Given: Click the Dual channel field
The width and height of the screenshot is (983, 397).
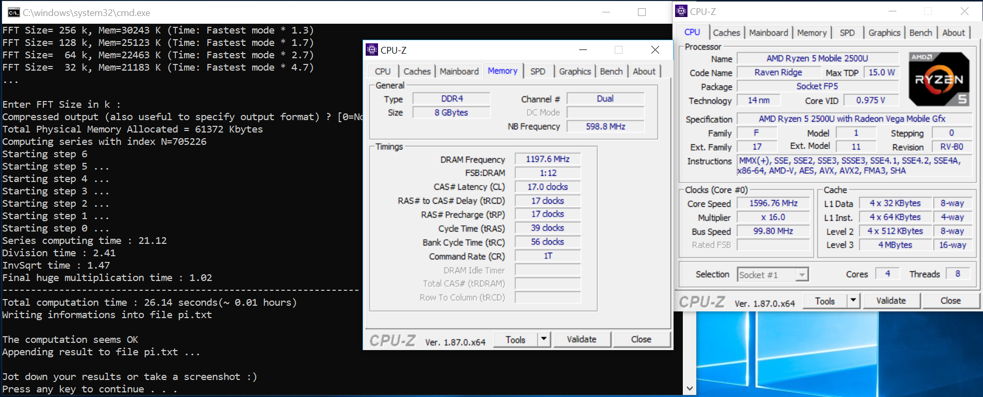Looking at the screenshot, I should [x=605, y=98].
